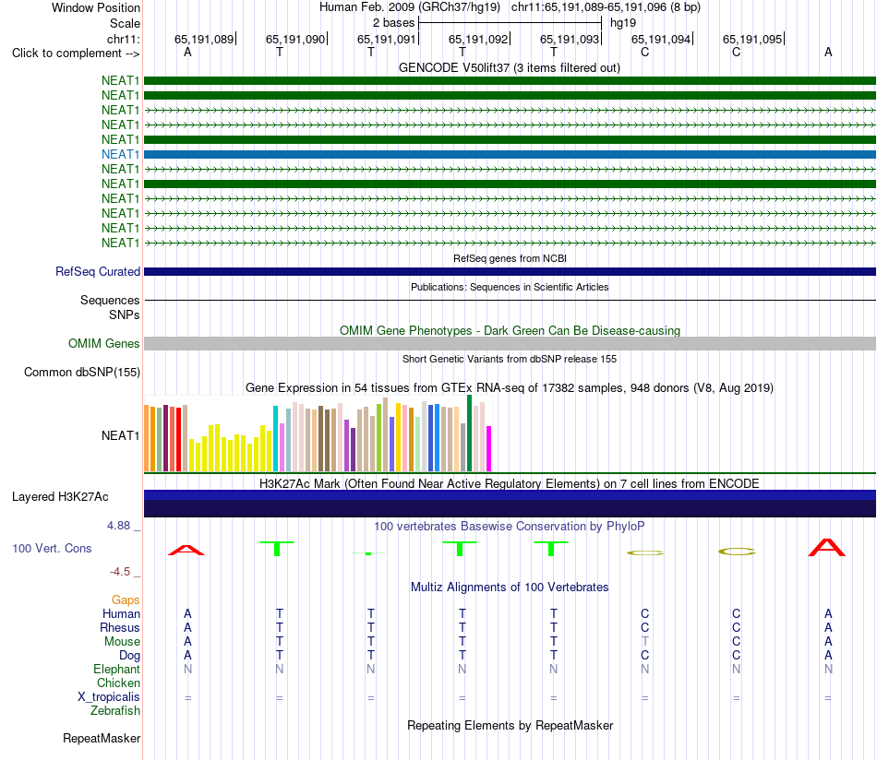Click the -4.5 PhyloP lower scale value
Screen dimensions: 877x760
click(x=120, y=571)
